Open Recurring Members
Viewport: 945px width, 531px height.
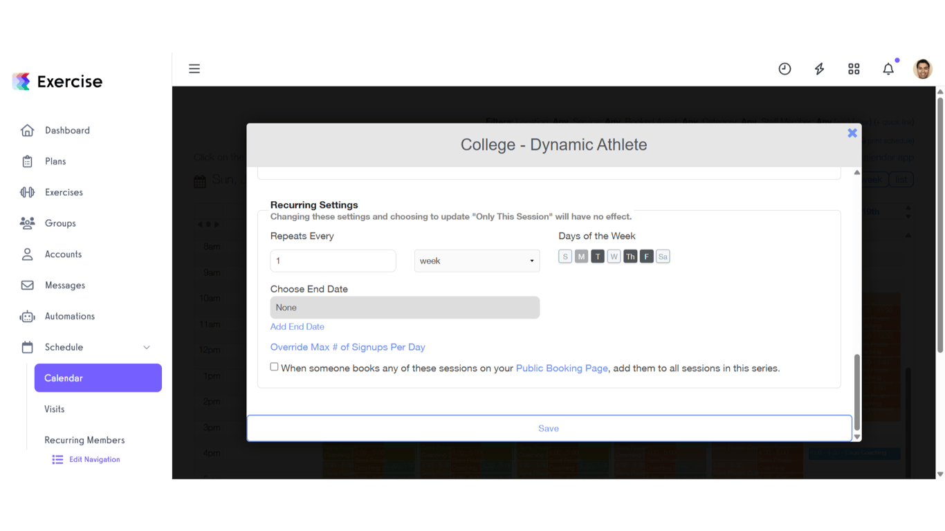(x=84, y=440)
